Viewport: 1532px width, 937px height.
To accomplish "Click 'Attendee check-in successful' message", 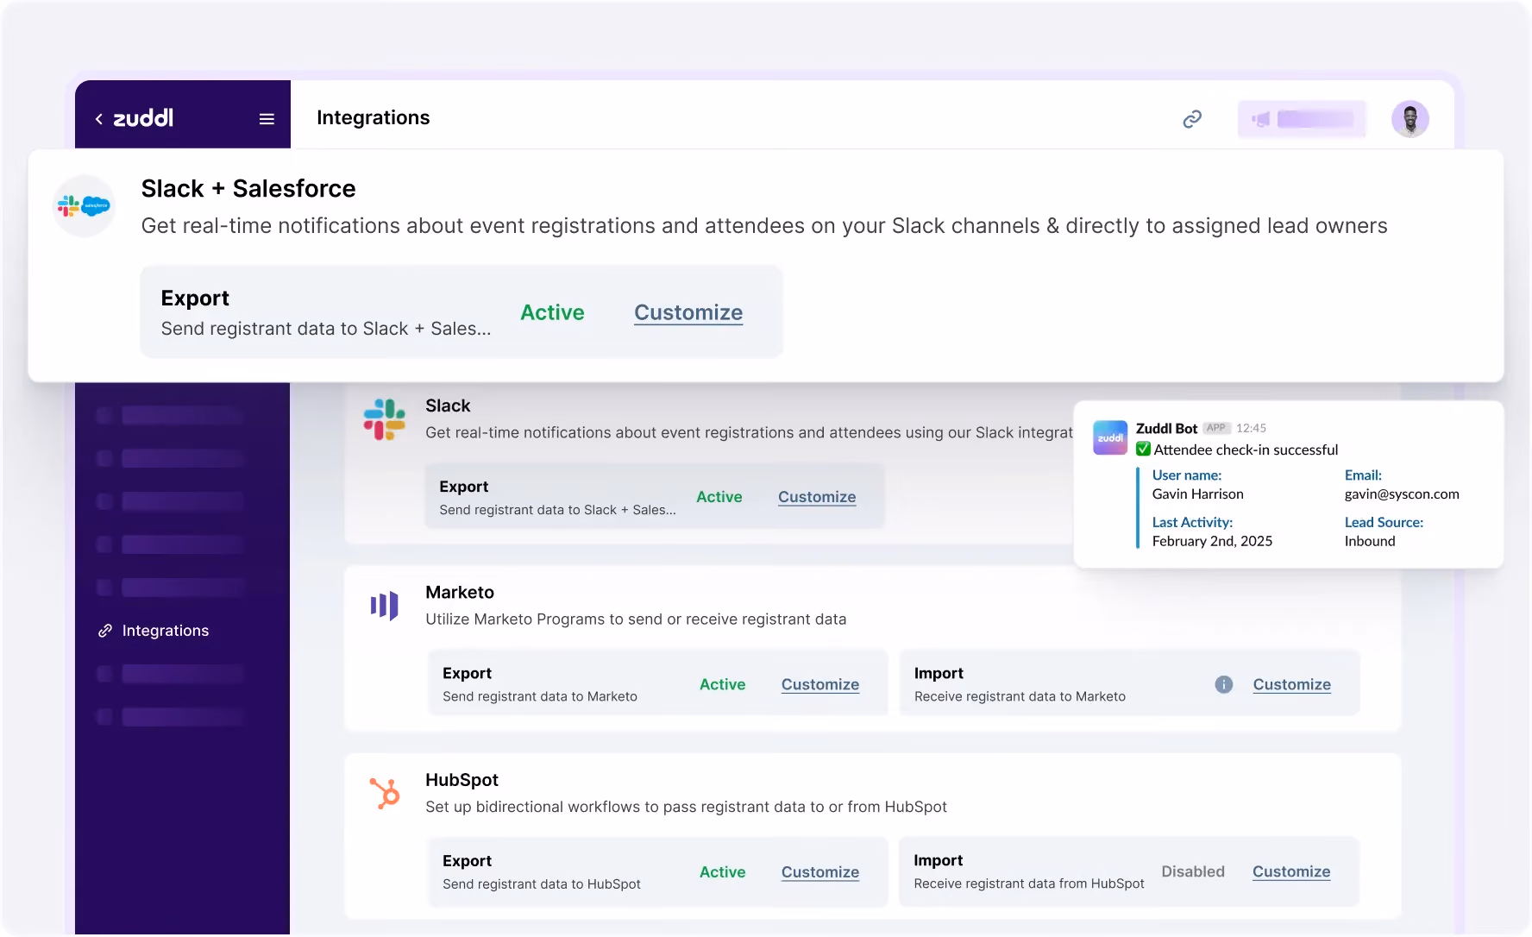I will (1246, 450).
